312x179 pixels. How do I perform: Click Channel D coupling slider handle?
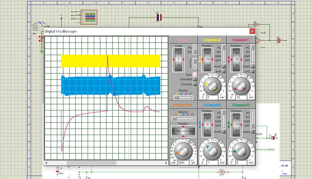(253, 126)
